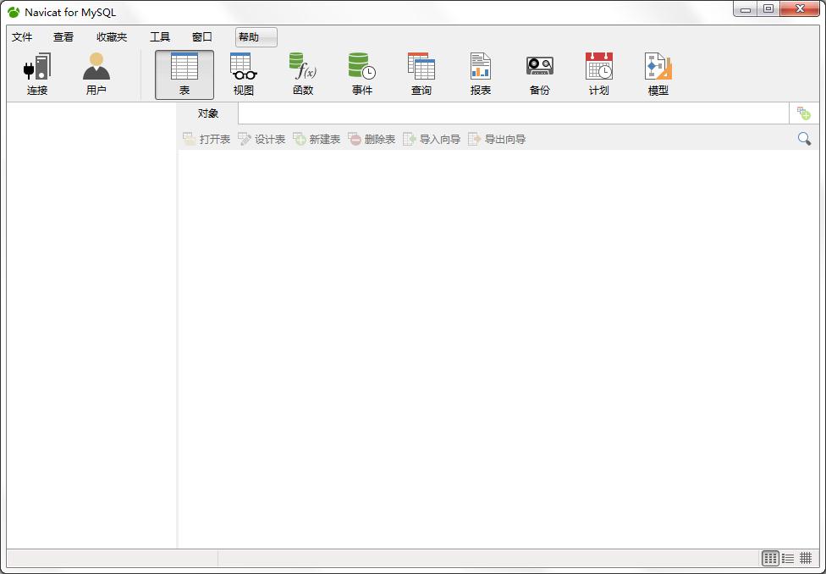This screenshot has height=574, width=826.
Task: Switch to icon view in status bar
Action: point(770,558)
